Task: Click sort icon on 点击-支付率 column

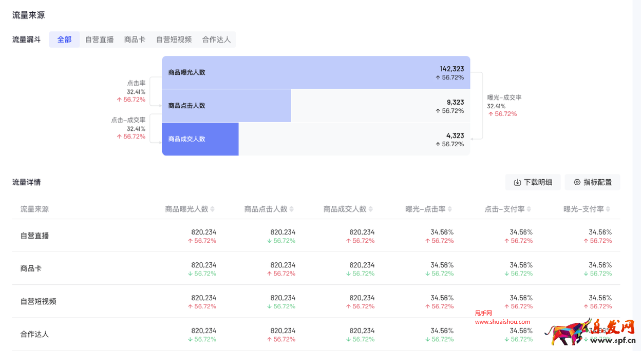Action: coord(529,209)
